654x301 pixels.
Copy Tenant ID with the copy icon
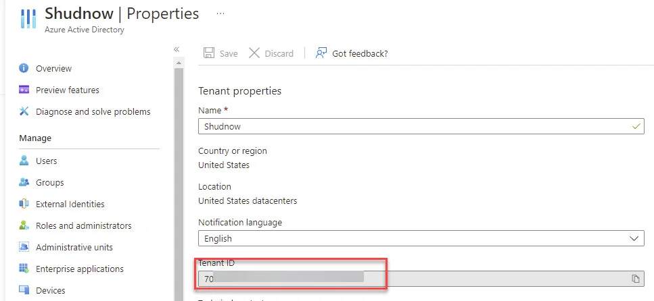636,279
